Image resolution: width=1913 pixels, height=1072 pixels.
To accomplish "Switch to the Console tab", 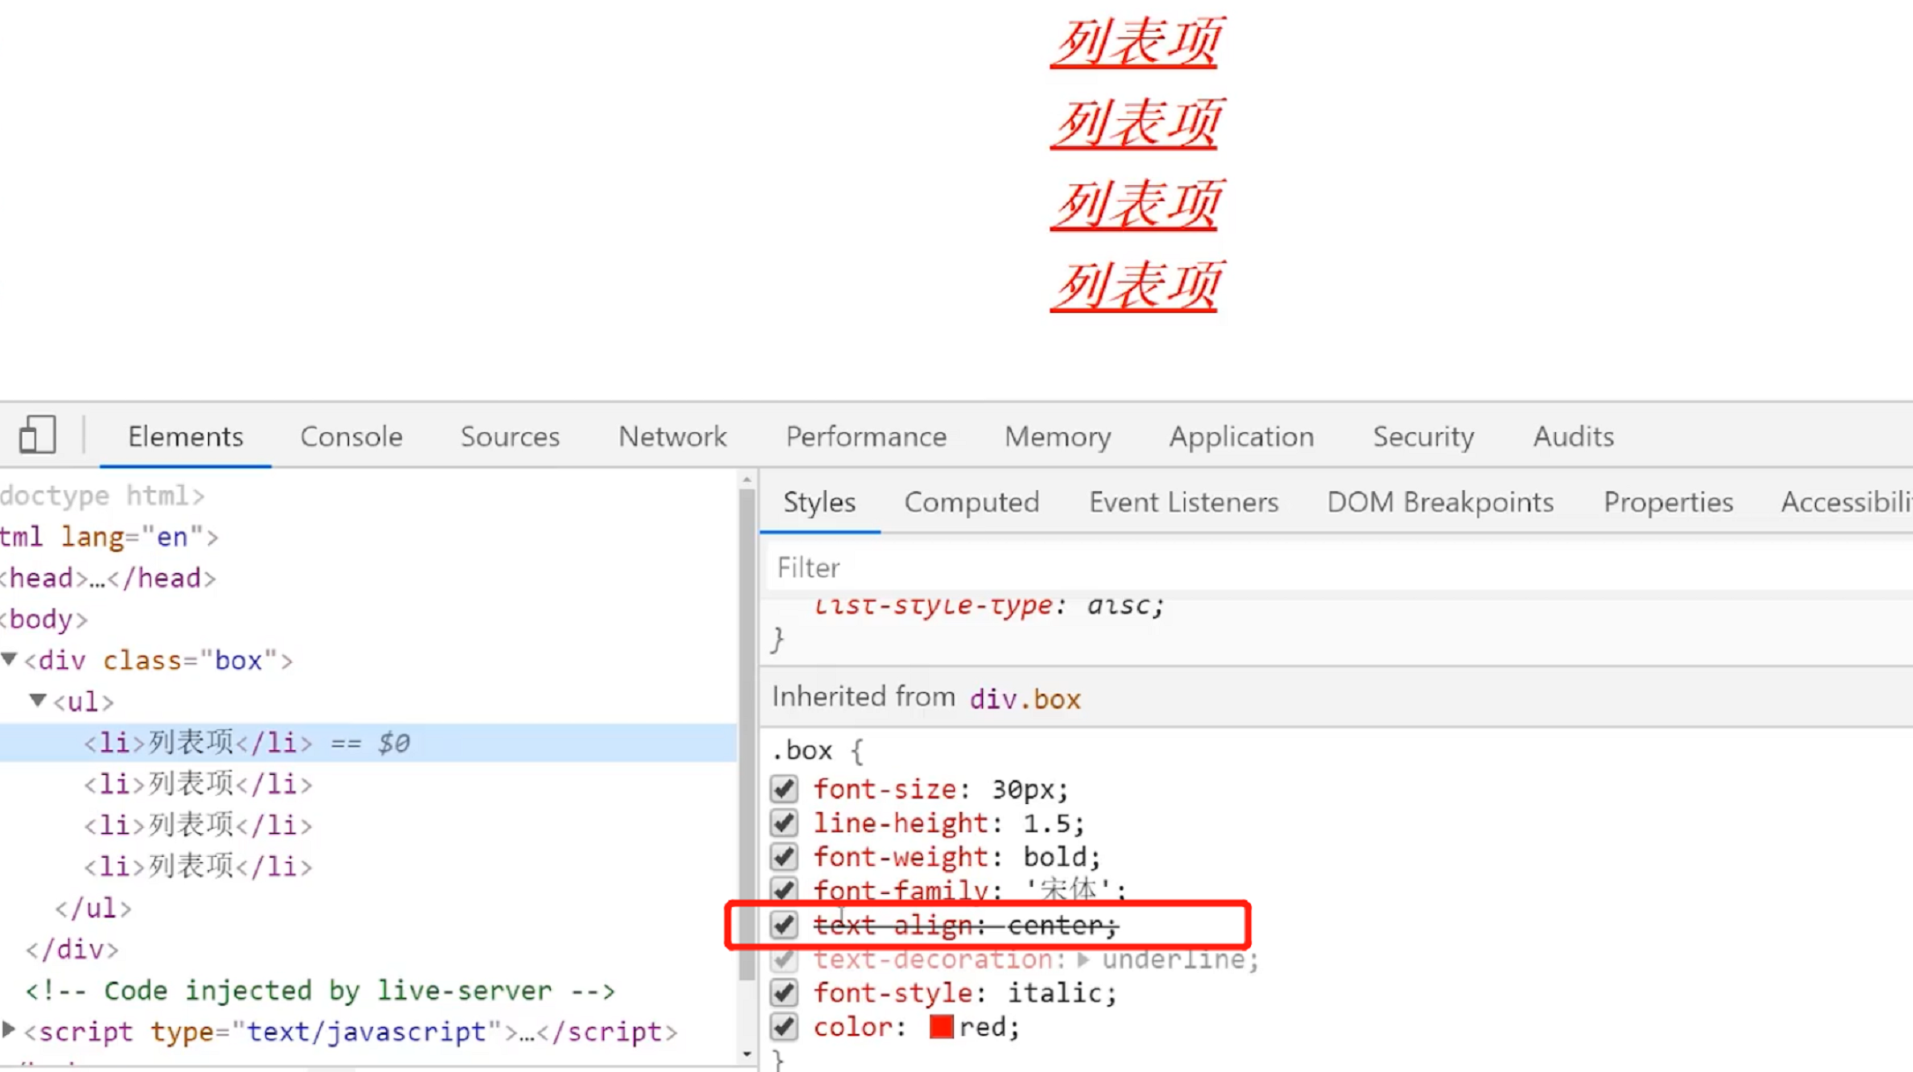I will (351, 436).
